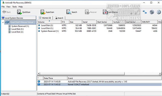
Task: Open the View menu
Action: pyautogui.click(x=8, y=7)
